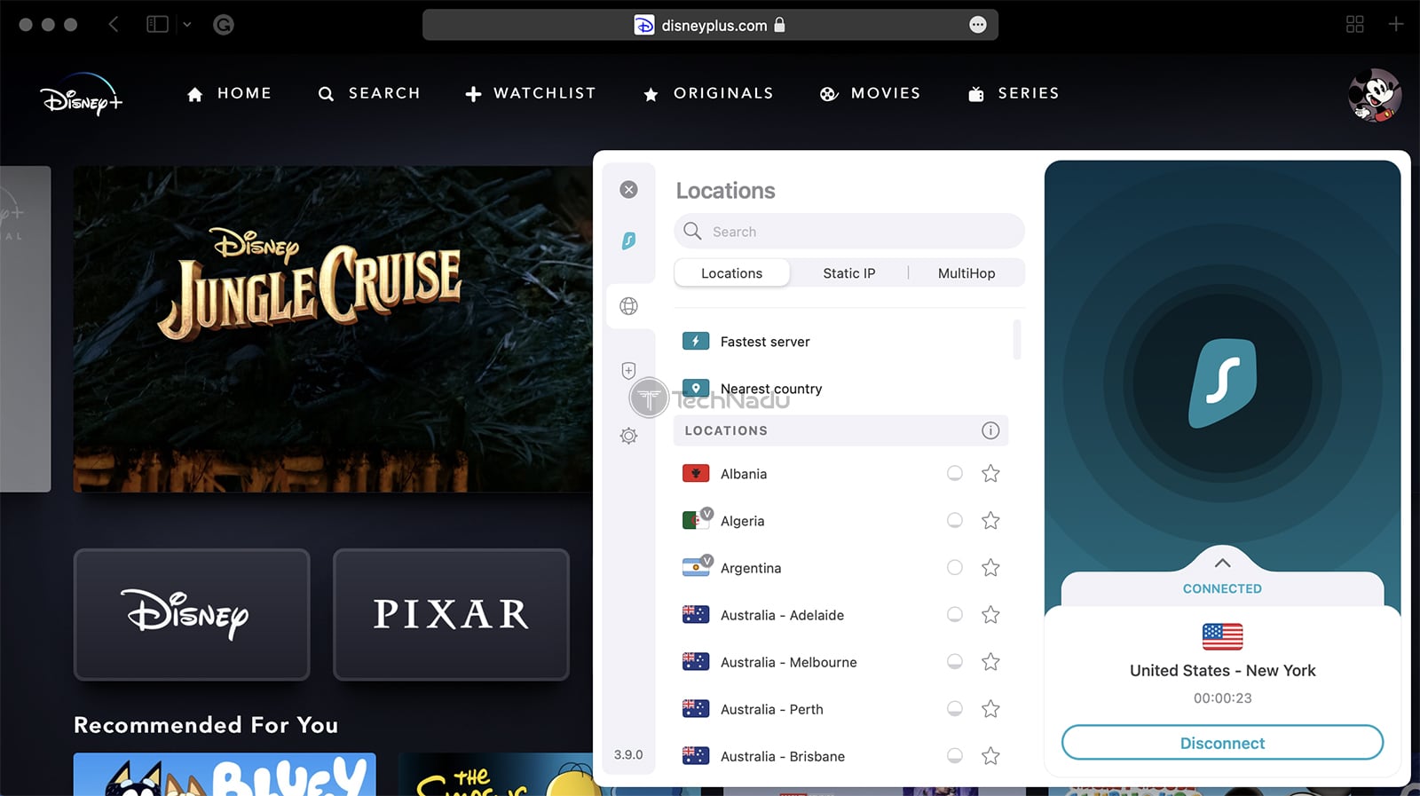Open the WATCHLIST menu item

531,93
